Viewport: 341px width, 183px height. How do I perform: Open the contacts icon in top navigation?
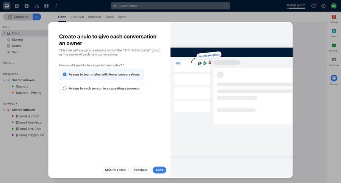tap(27, 6)
